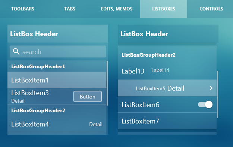Open the CONTROLS tab
Screen dimensions: 233x147
click(211, 9)
